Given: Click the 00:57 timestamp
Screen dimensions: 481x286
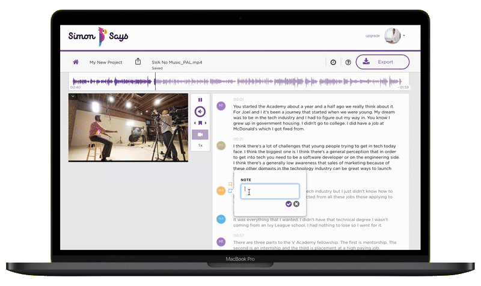Looking at the screenshot, I should coord(238,236).
